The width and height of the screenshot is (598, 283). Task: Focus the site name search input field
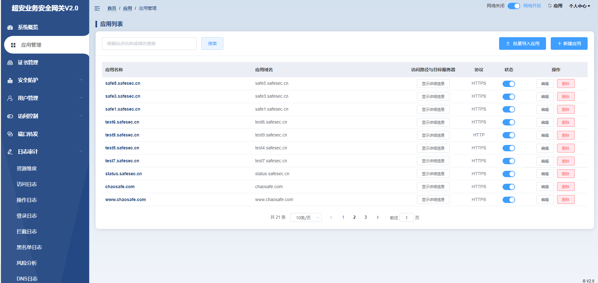point(149,43)
